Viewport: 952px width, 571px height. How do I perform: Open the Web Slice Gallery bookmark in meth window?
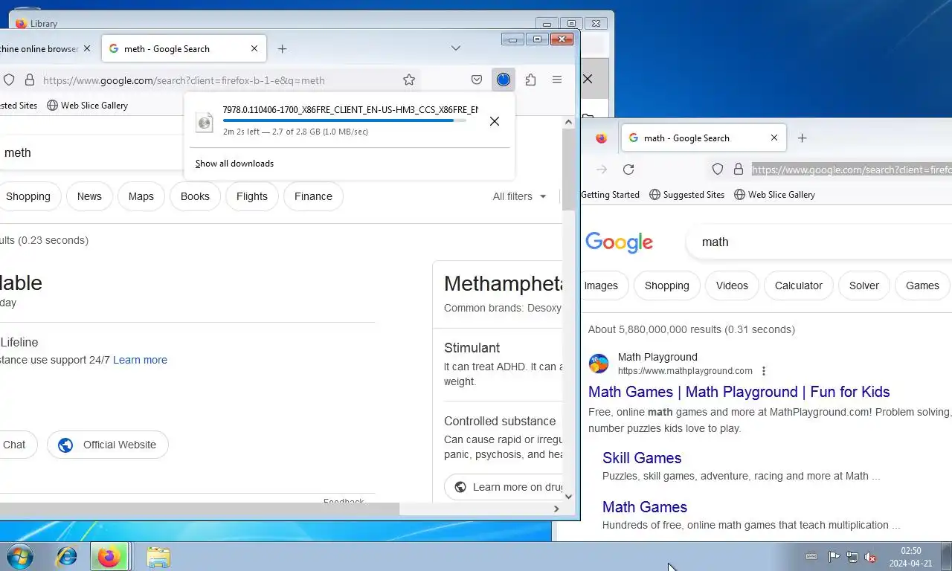pos(87,106)
